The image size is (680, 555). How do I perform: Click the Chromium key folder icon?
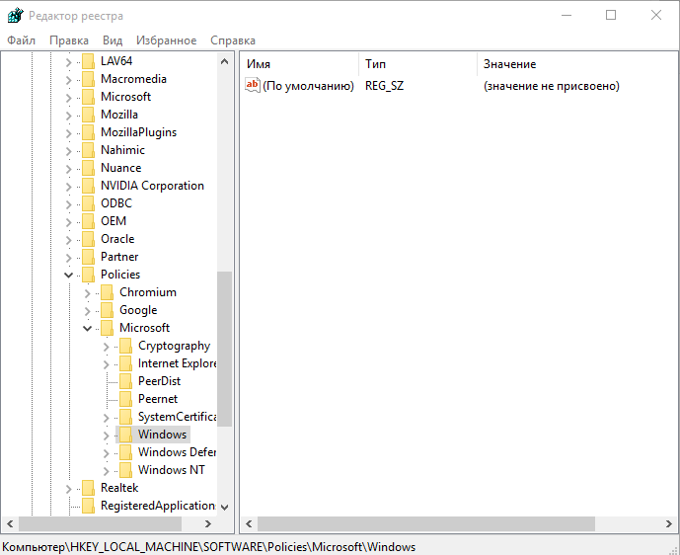click(108, 292)
